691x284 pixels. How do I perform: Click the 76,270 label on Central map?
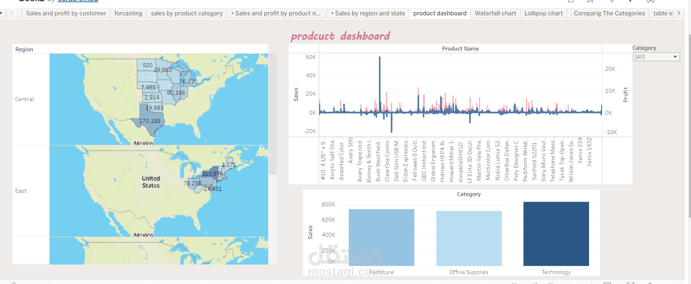click(188, 82)
